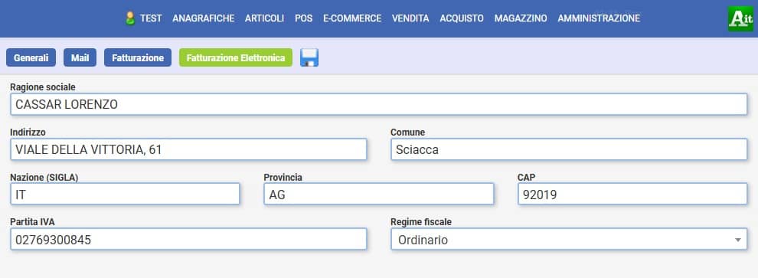Viewport: 758px width, 278px height.
Task: Click the Partita IVA field
Action: tap(188, 239)
